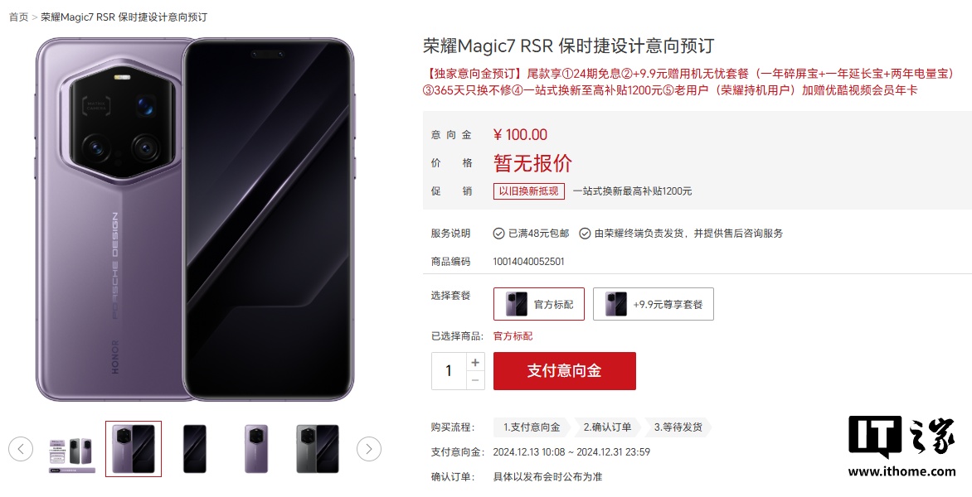This screenshot has width=972, height=497.
Task: Decrease quantity with the minus button
Action: point(475,380)
